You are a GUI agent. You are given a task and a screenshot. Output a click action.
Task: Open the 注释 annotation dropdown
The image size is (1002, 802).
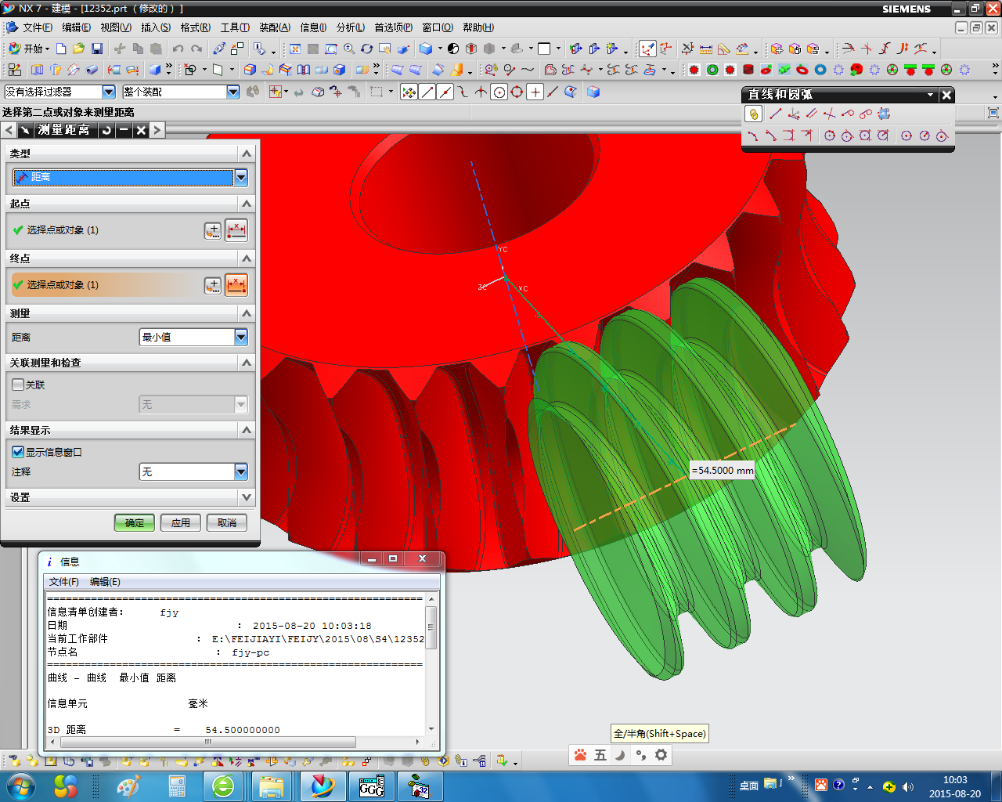coord(241,471)
